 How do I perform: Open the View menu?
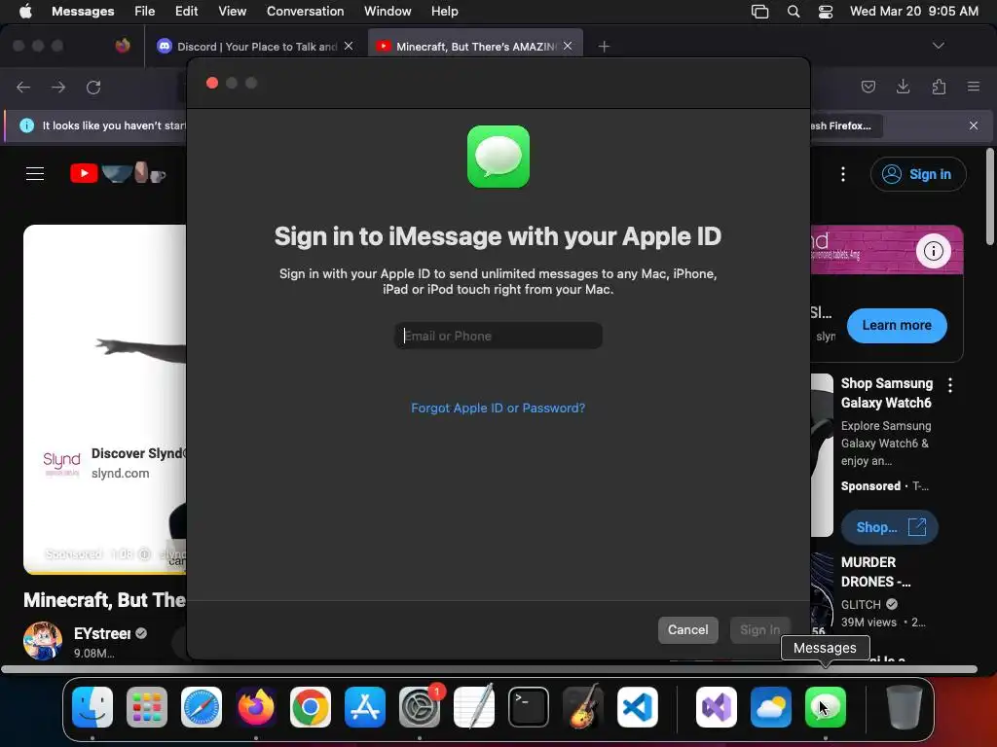(232, 12)
